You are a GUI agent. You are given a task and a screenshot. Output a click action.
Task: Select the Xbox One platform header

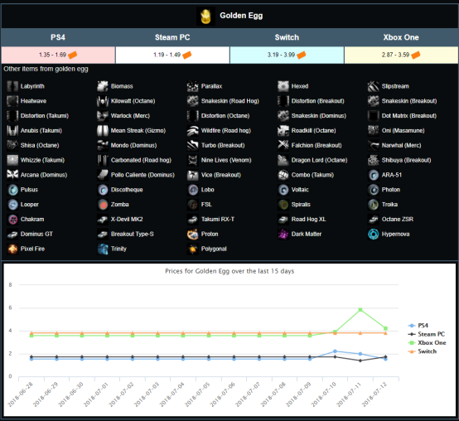pos(401,37)
